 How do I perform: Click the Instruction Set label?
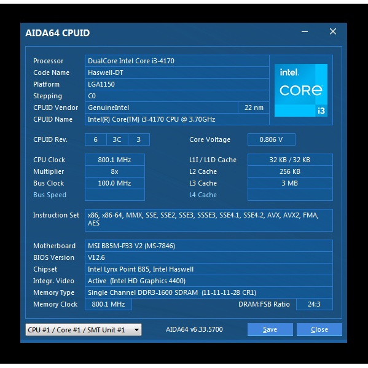pyautogui.click(x=56, y=215)
